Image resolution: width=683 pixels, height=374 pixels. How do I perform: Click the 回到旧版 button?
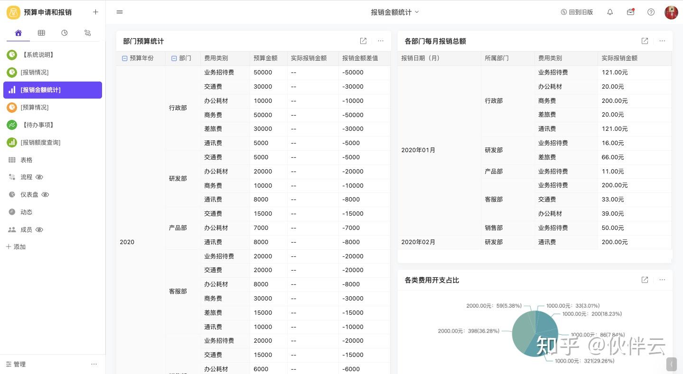point(577,12)
